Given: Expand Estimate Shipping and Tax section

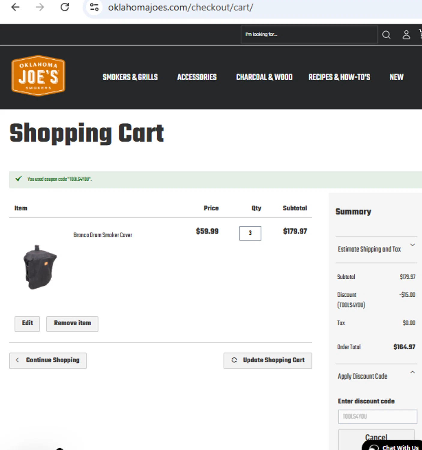Looking at the screenshot, I should 412,245.
